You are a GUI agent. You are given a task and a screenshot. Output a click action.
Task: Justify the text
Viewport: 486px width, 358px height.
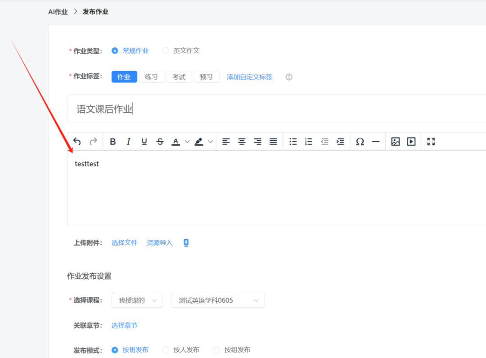click(x=273, y=142)
